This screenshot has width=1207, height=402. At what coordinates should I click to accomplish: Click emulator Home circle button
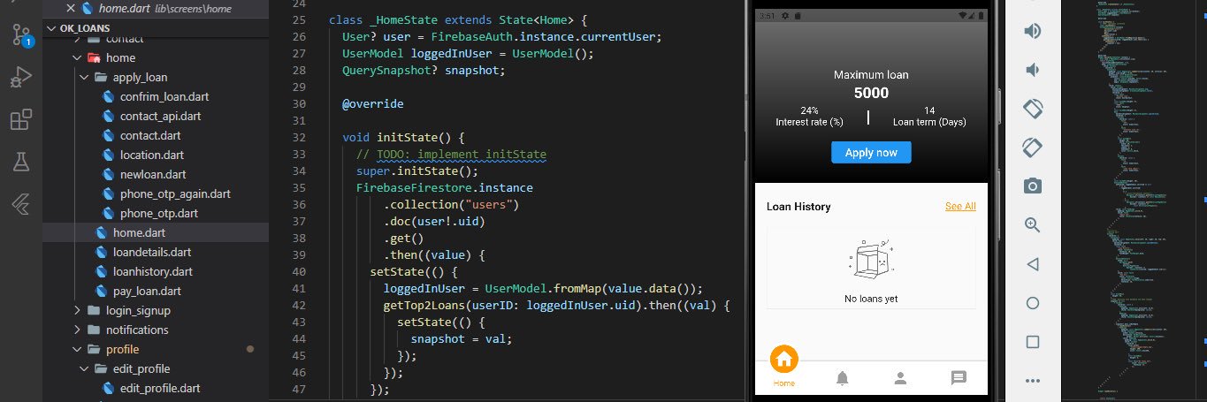tap(1032, 302)
